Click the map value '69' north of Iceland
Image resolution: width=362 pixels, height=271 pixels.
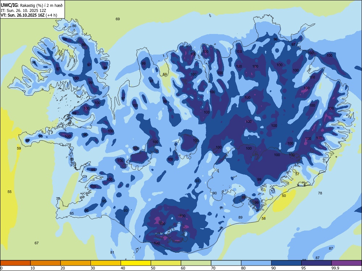[x=118, y=19]
